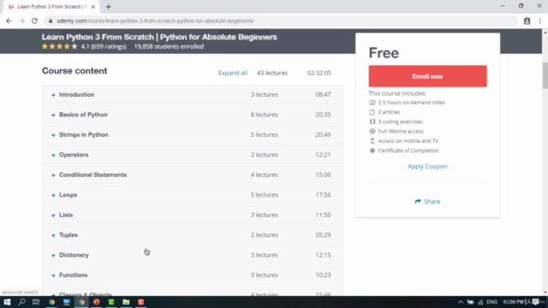Click the padlock site info icon

51,21
